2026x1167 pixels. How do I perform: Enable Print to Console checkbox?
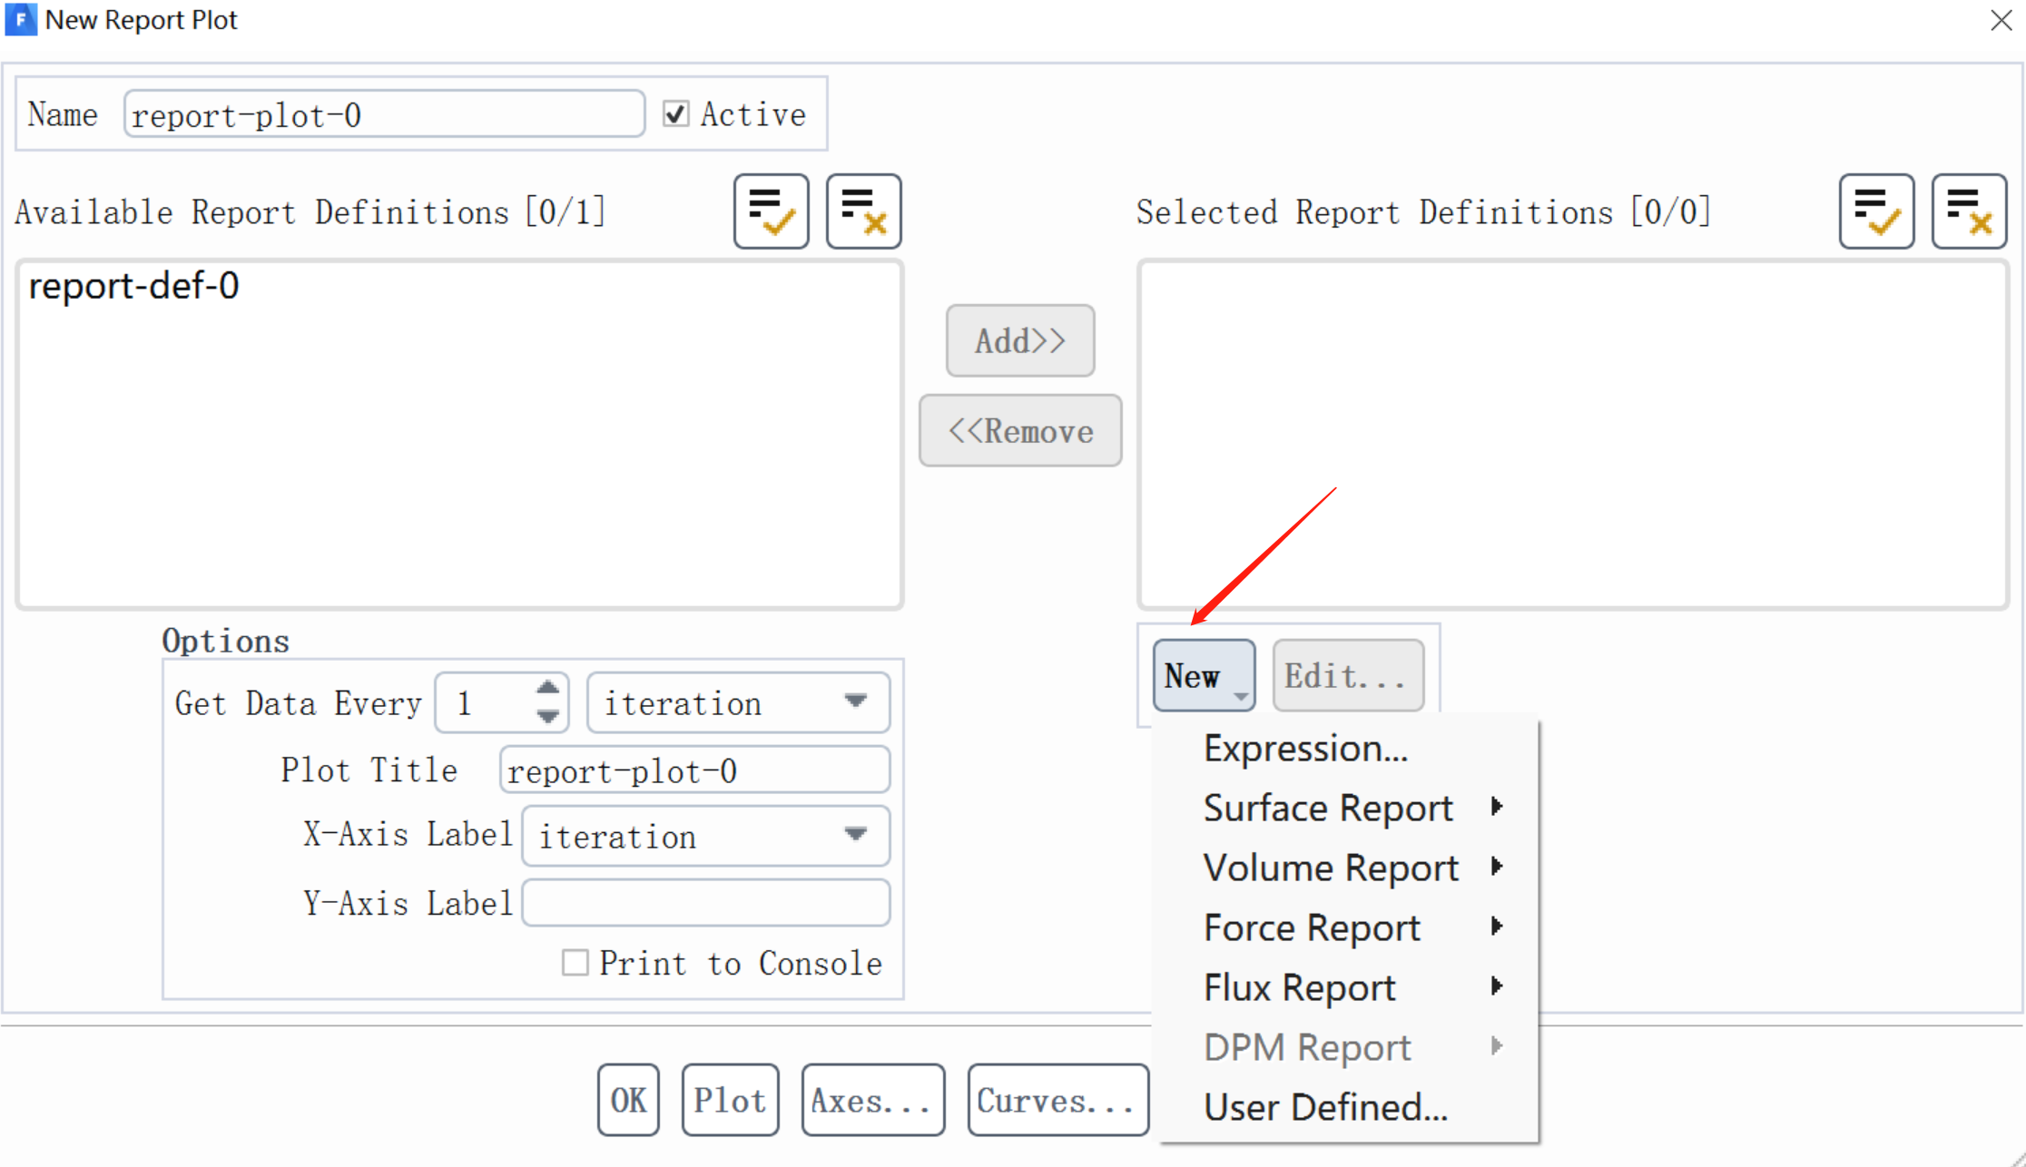point(575,962)
